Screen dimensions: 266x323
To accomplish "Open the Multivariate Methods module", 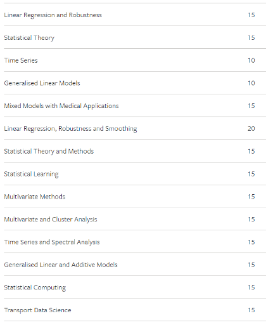I will click(35, 197).
